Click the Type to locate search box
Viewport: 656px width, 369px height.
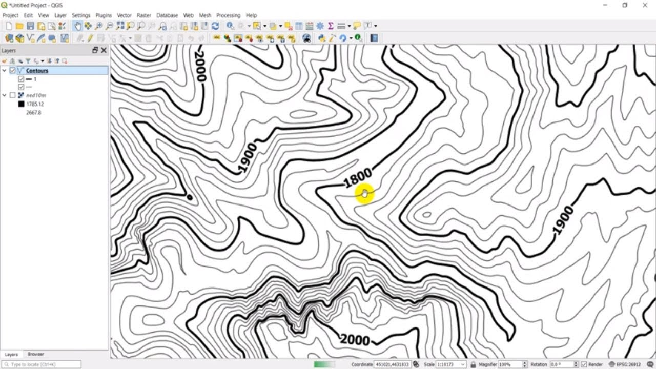(42, 364)
